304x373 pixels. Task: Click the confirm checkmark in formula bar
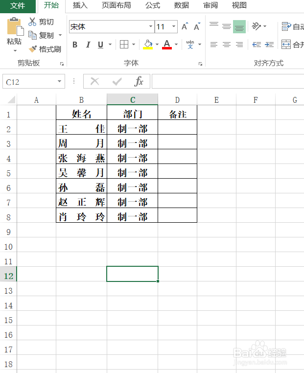(117, 82)
